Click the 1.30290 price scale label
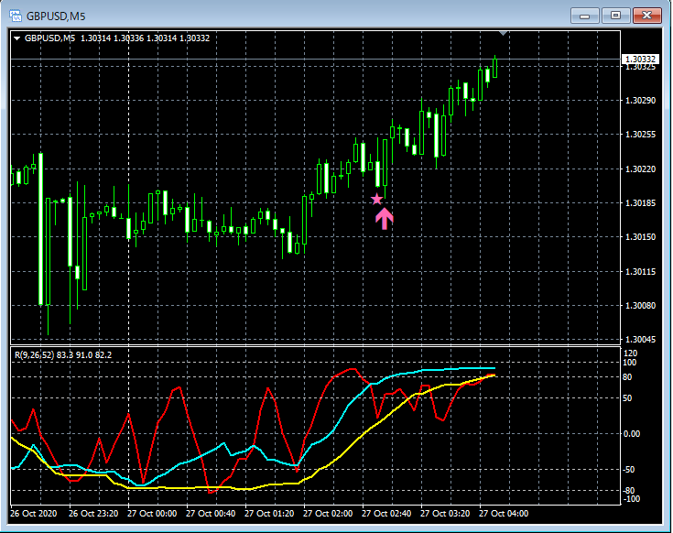The width and height of the screenshot is (673, 533). point(640,101)
